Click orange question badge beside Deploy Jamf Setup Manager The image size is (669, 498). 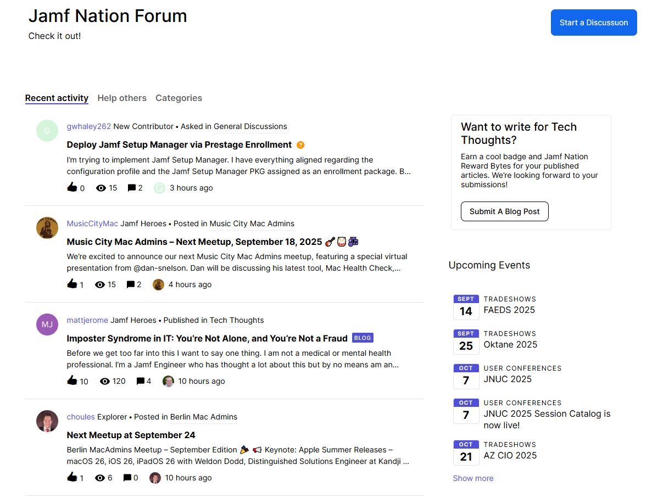[x=300, y=145]
